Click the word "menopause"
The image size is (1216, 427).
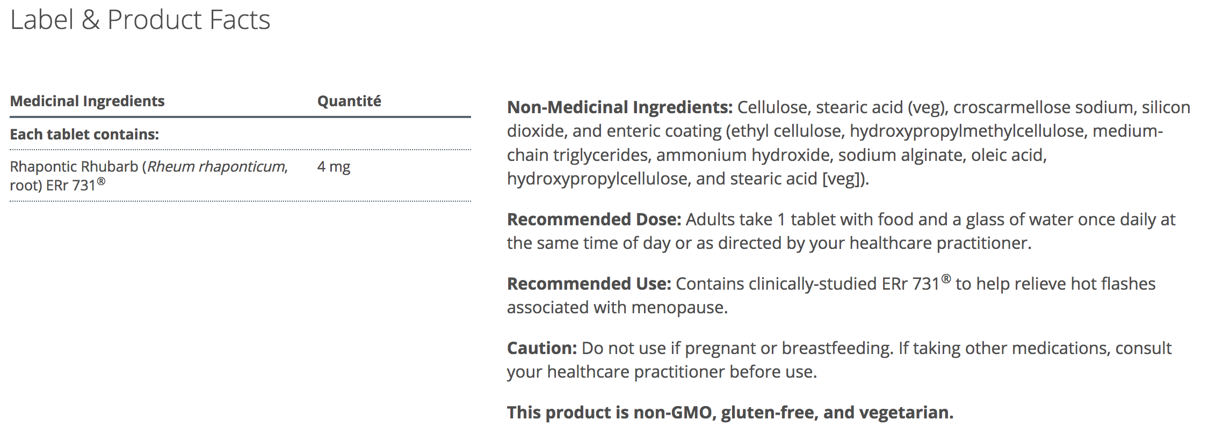coord(678,308)
